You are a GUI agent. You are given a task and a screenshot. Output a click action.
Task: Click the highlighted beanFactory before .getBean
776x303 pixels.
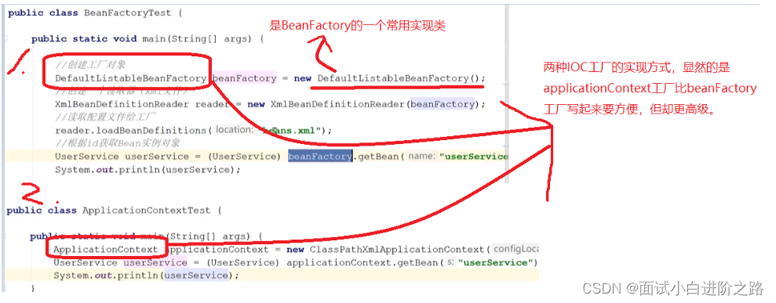click(319, 157)
